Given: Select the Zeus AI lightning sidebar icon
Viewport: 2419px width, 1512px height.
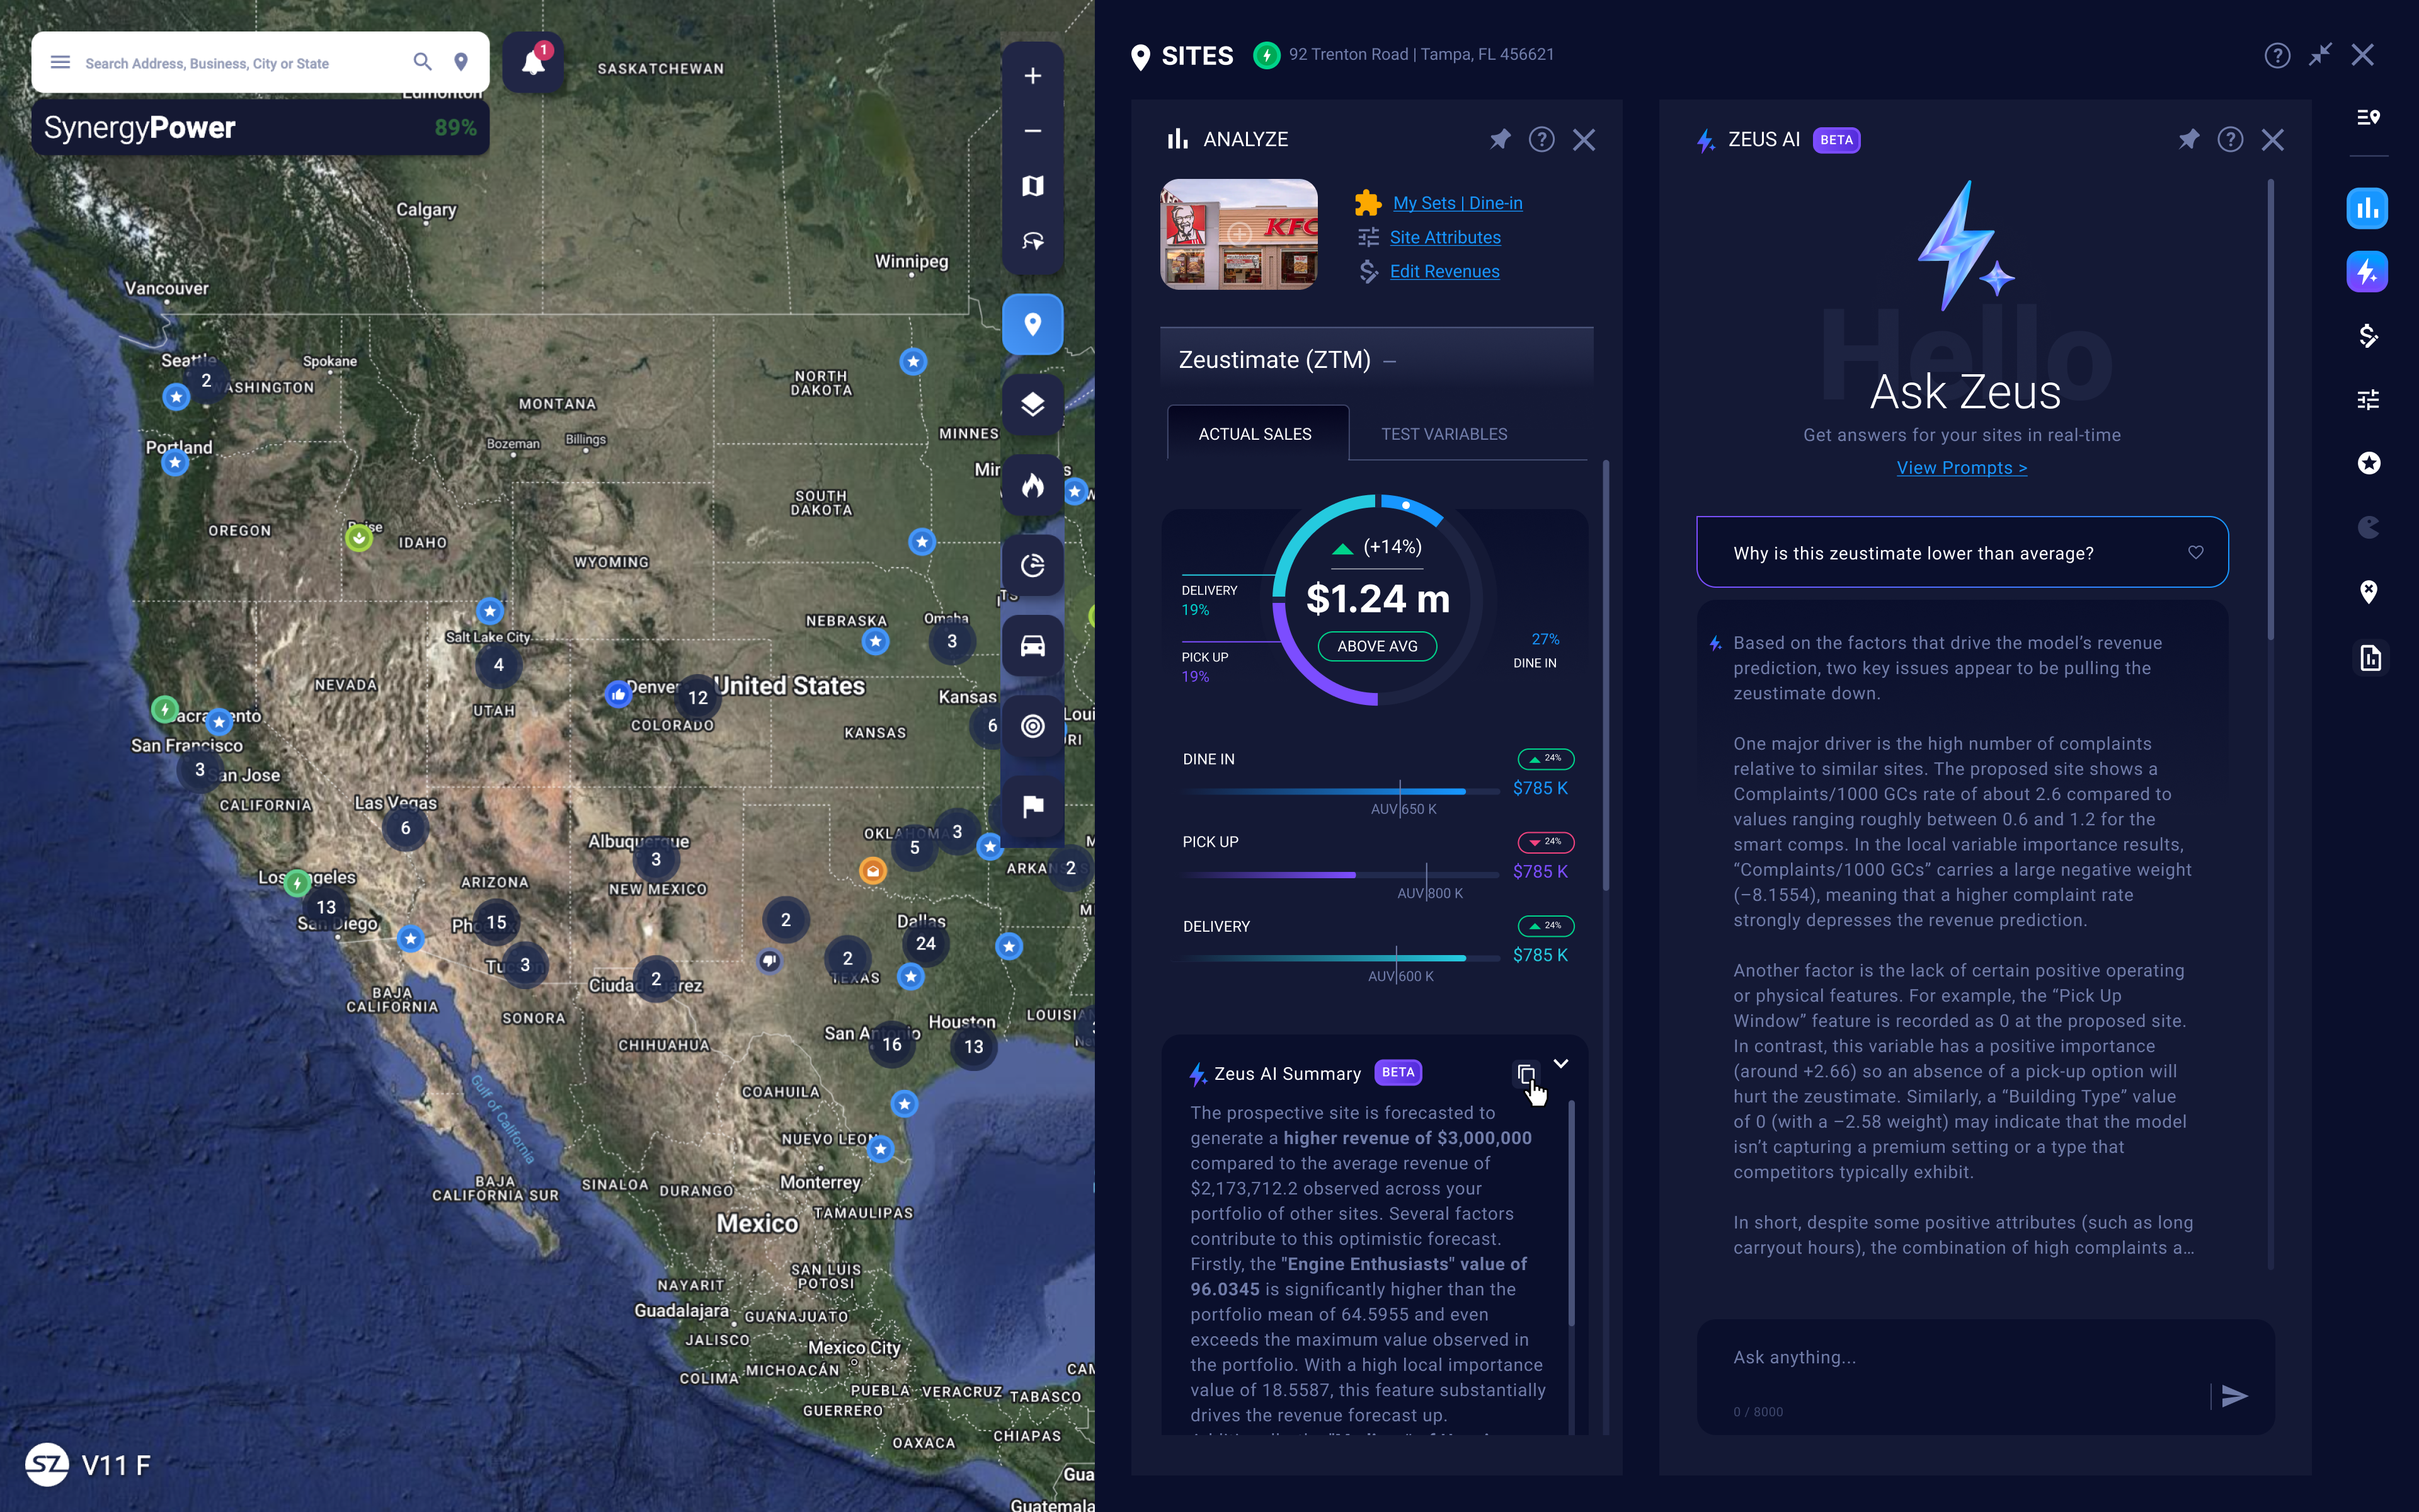Looking at the screenshot, I should pos(2367,272).
